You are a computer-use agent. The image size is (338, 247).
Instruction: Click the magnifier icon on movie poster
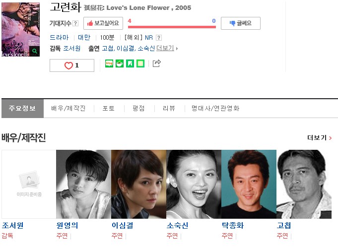coord(34,51)
